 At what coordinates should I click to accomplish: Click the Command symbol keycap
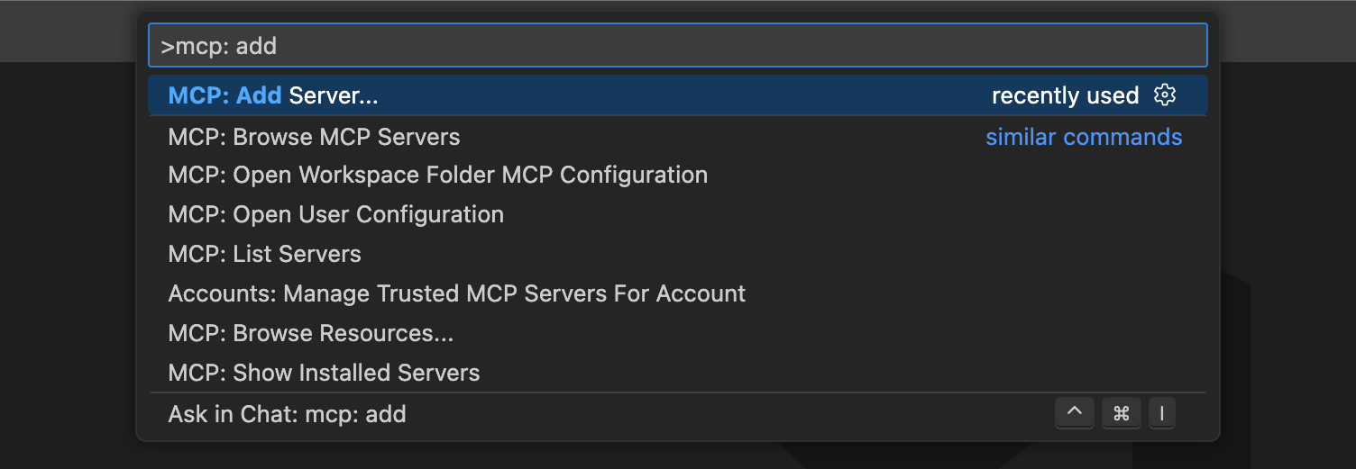pos(1121,413)
